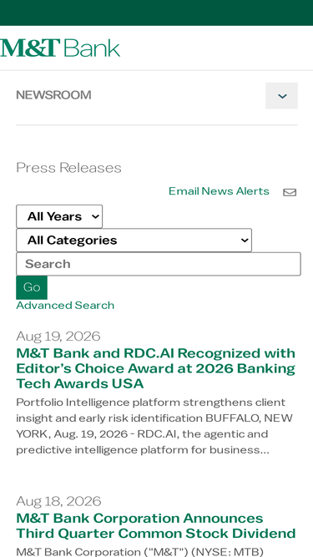Expand the Newsroom menu with the chevron button
313x557 pixels.
pos(281,95)
